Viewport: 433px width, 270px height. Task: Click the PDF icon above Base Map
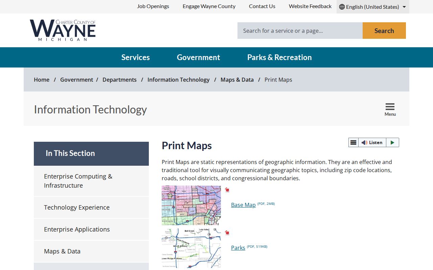coord(227,190)
